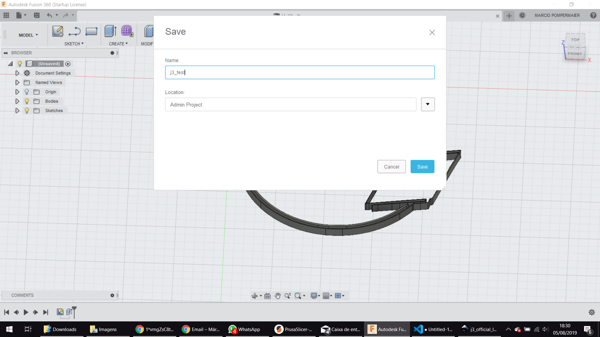The image size is (600, 337).
Task: Toggle Browser panel pin dot
Action: pyautogui.click(x=112, y=53)
